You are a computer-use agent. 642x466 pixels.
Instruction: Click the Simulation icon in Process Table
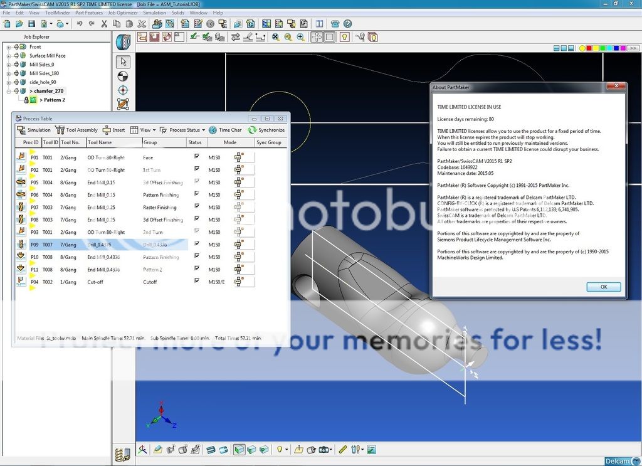(22, 130)
